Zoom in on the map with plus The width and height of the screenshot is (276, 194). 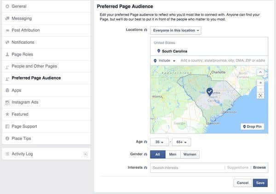(260, 83)
